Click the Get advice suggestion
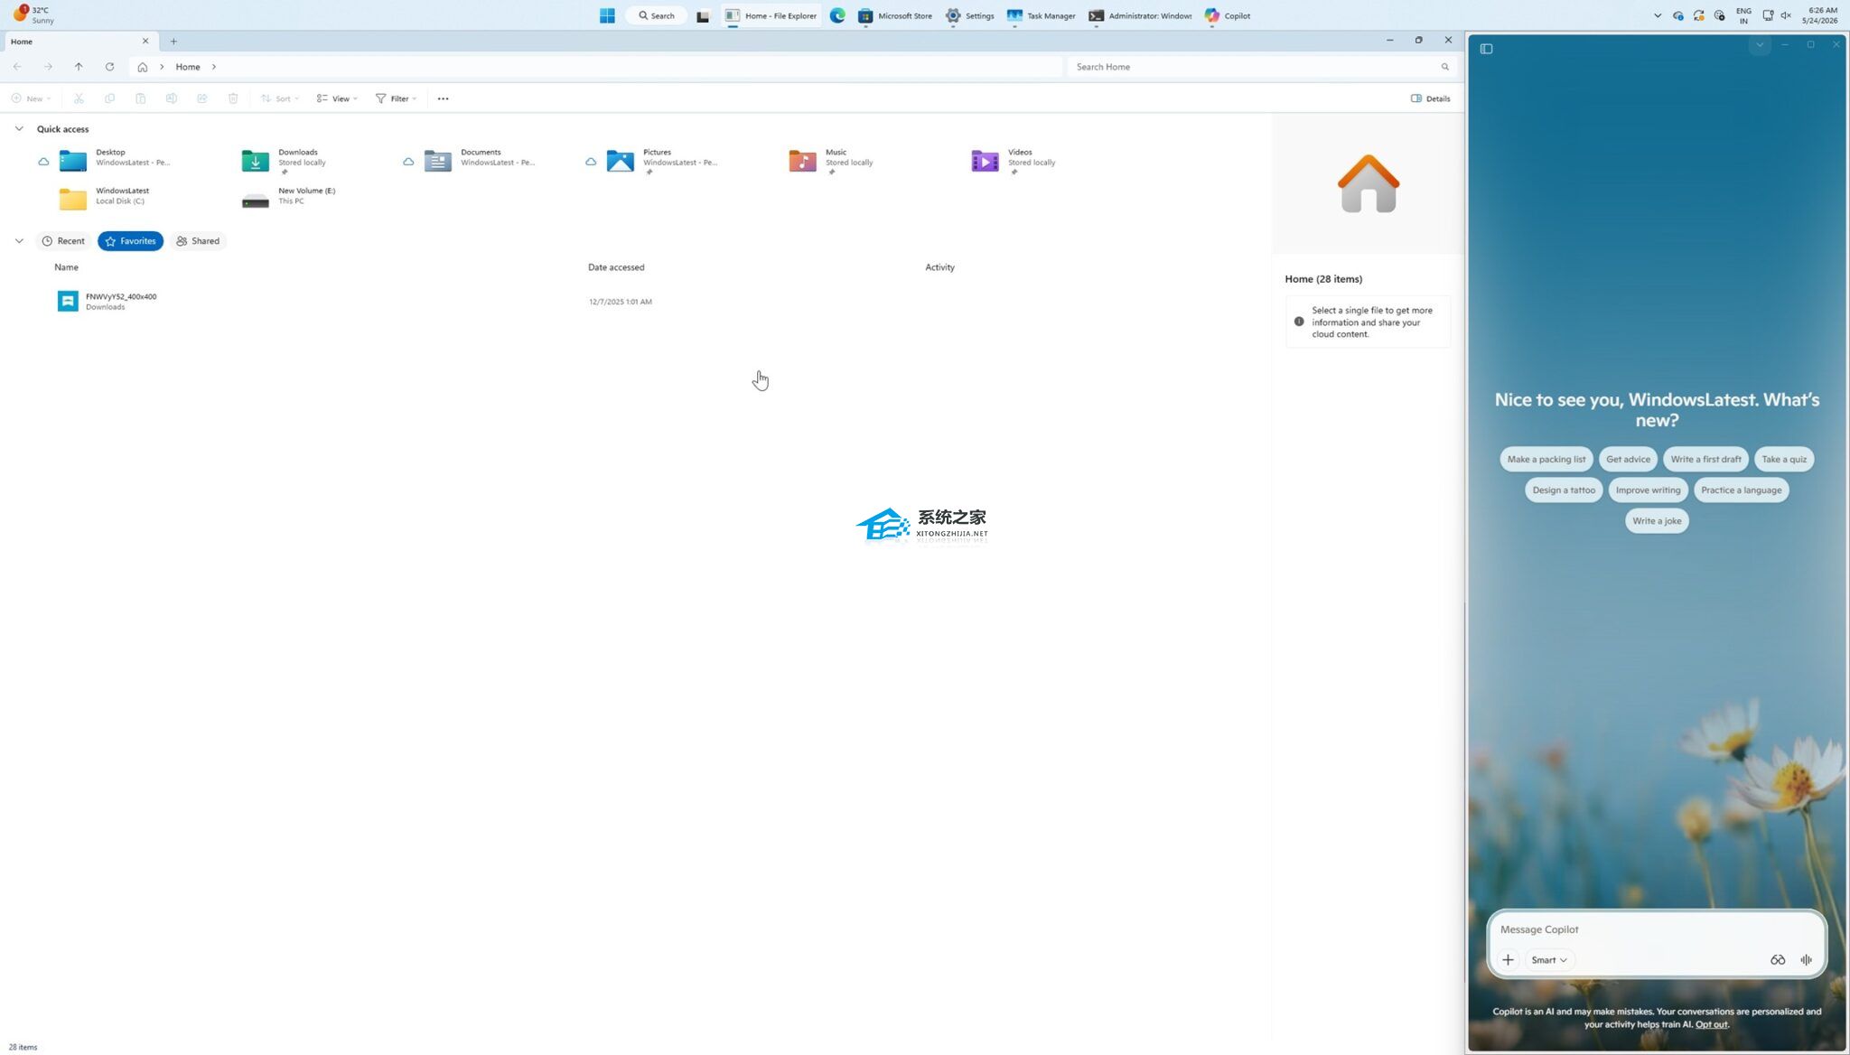1850x1055 pixels. click(1628, 460)
